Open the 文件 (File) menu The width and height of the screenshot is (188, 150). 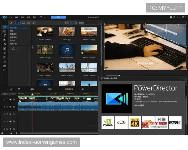(11, 17)
